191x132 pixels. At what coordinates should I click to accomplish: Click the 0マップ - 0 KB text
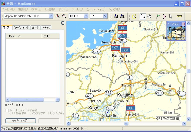click(14, 105)
